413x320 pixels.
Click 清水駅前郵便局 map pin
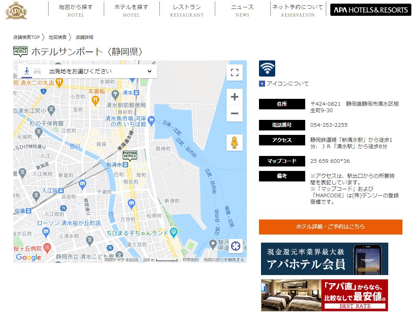coord(115,94)
